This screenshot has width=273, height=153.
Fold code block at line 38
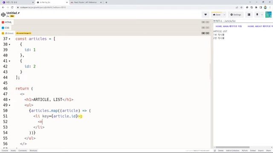tap(9, 45)
